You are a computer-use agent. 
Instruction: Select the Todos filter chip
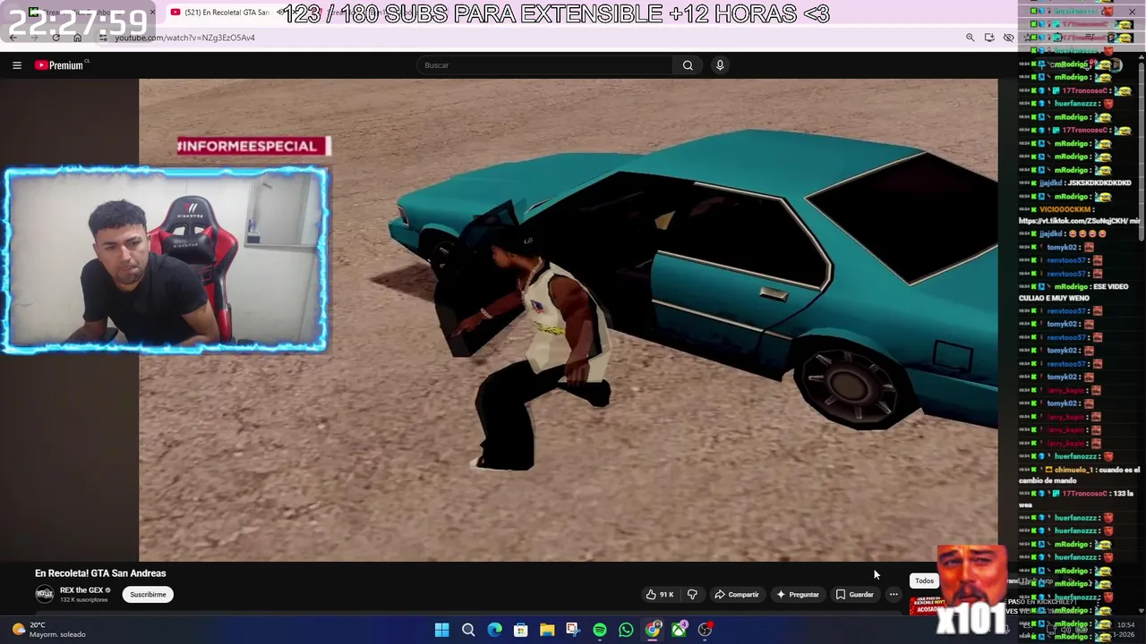(924, 581)
